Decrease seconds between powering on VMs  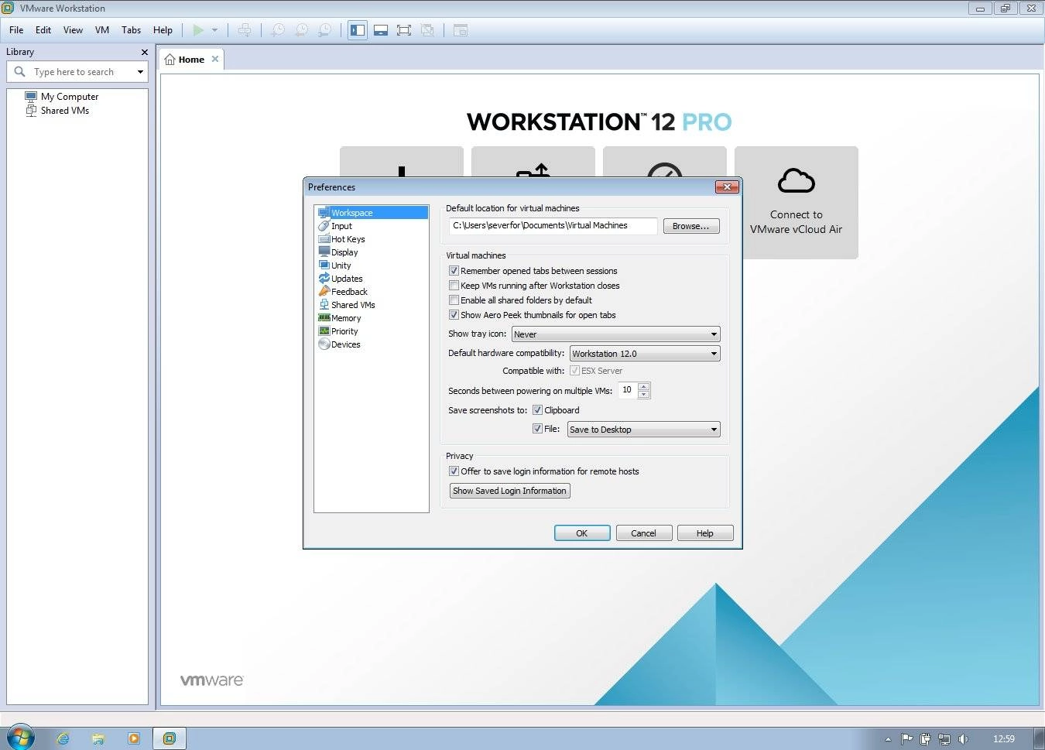[643, 395]
